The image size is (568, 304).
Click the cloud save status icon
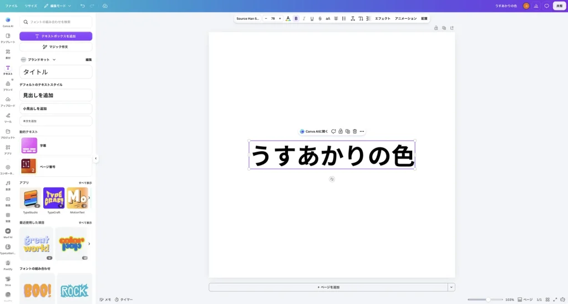(105, 6)
